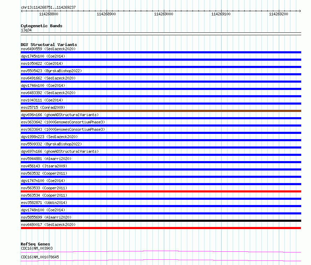Open nsv563533 (Cooper2011) variant label

tap(44, 188)
